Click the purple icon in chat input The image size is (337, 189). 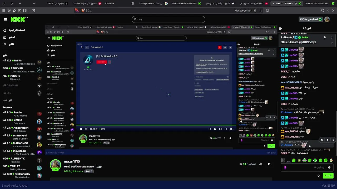coord(285,167)
